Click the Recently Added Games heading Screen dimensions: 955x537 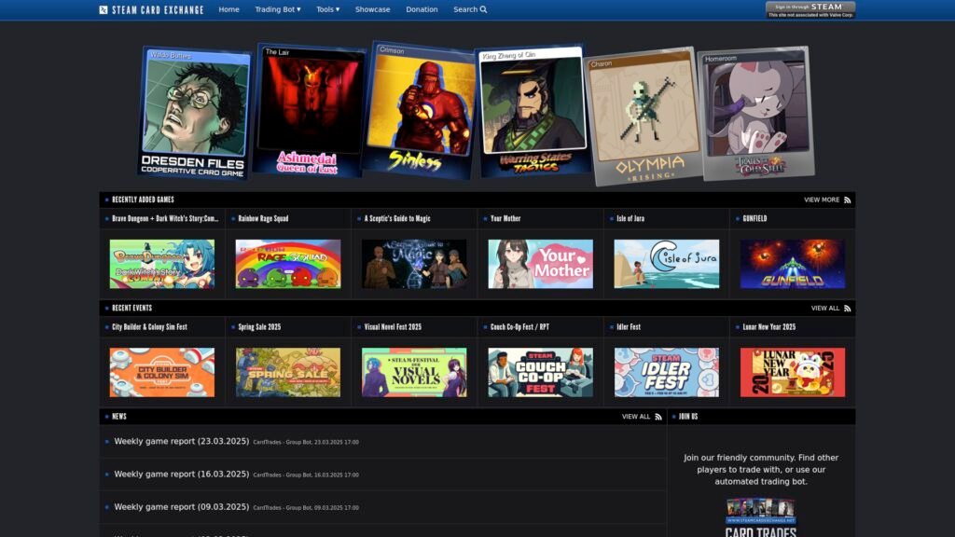point(143,200)
